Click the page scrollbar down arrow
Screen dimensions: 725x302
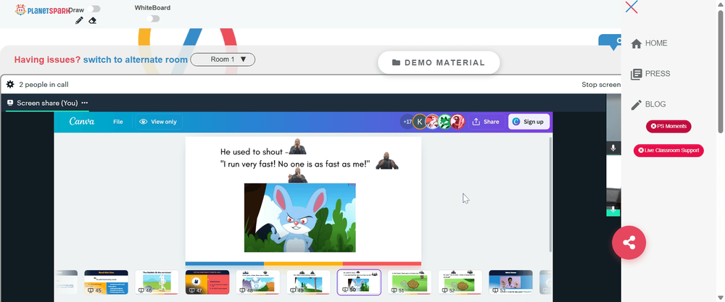(721, 298)
